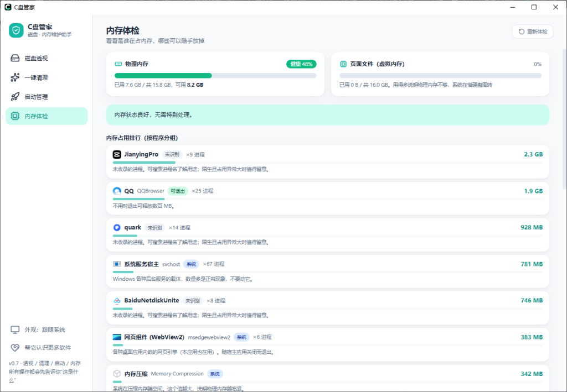Select the 746 MB memory value
567x392 pixels.
tap(532, 301)
